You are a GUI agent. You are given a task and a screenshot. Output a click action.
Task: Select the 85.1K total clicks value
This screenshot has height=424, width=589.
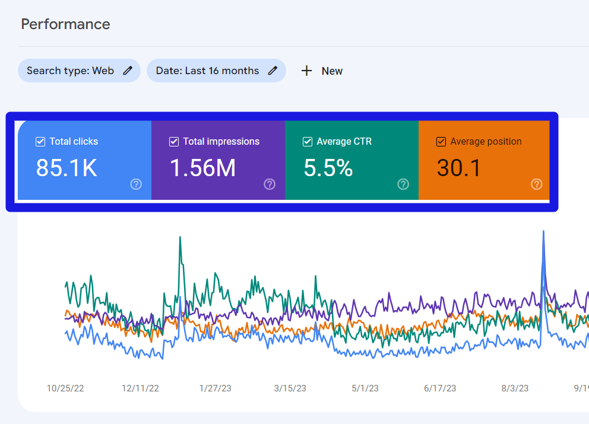click(x=66, y=168)
